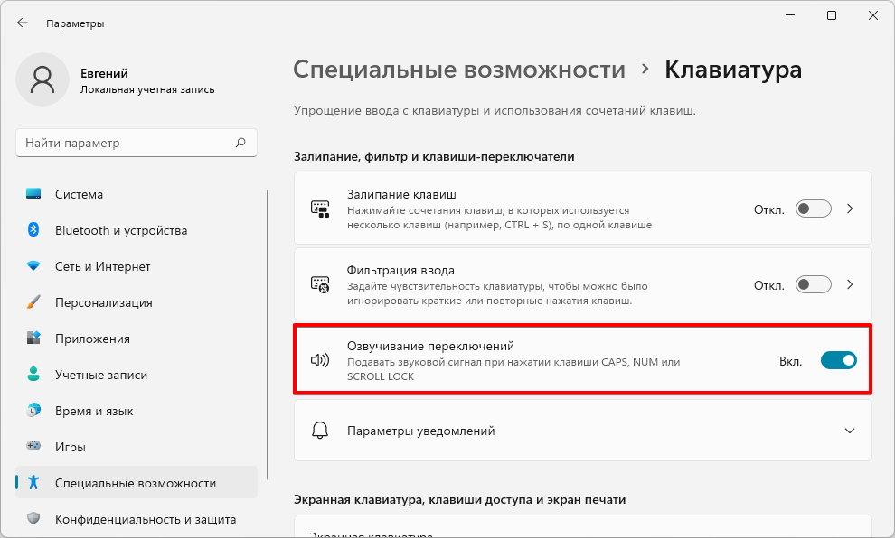895x538 pixels.
Task: Open sticky keys details via its chevron
Action: click(849, 209)
